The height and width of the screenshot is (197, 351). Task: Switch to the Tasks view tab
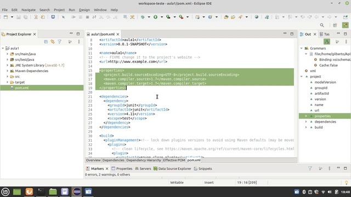[x=325, y=34]
